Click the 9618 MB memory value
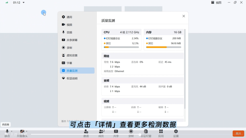 176,43
